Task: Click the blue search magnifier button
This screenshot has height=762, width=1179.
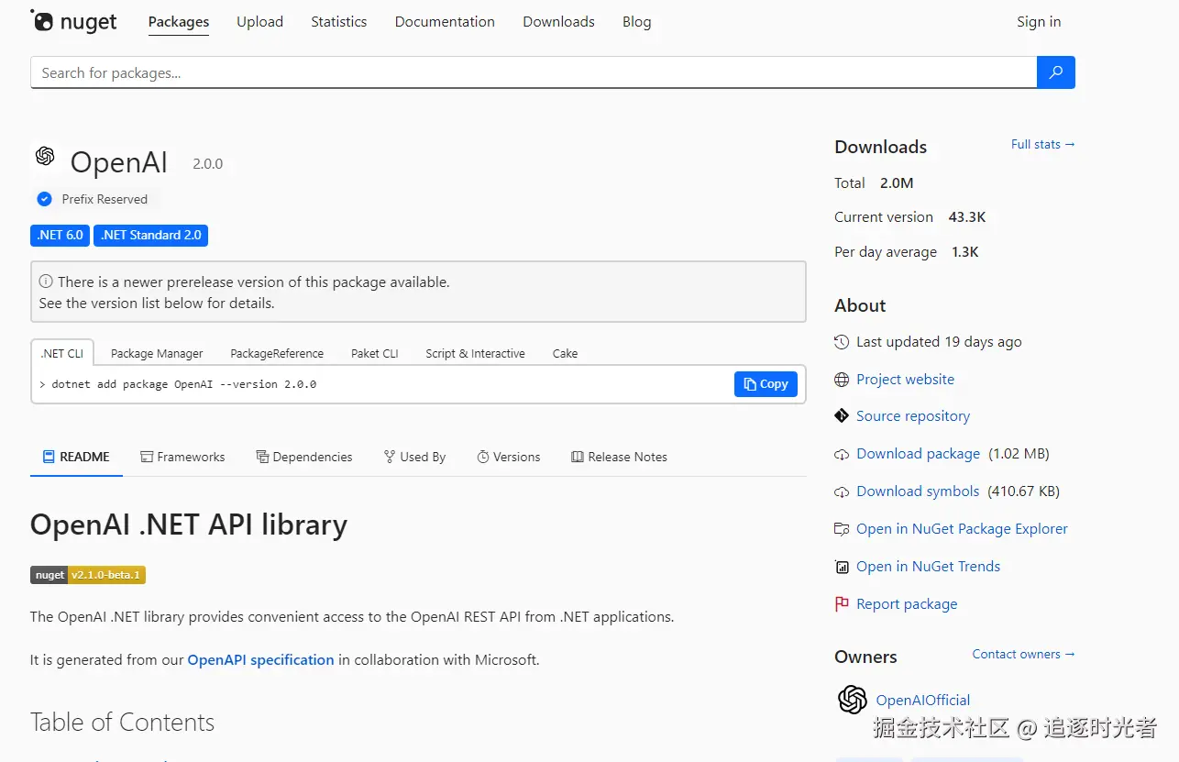Action: coord(1055,72)
